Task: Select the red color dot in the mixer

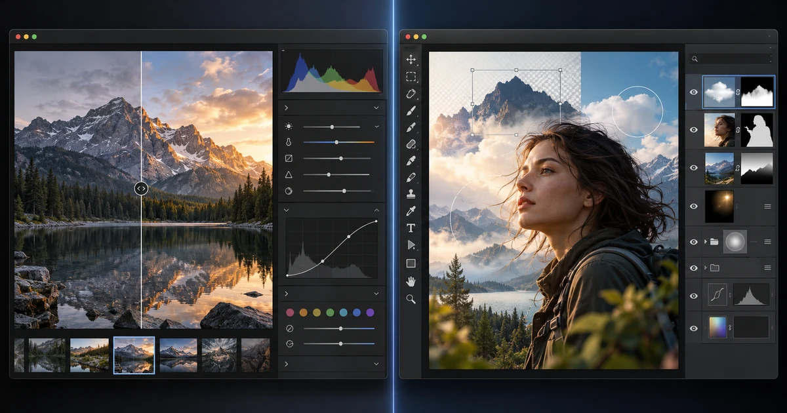Action: coord(290,312)
